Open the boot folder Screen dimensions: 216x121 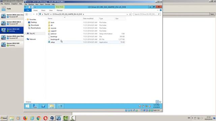pos(52,23)
